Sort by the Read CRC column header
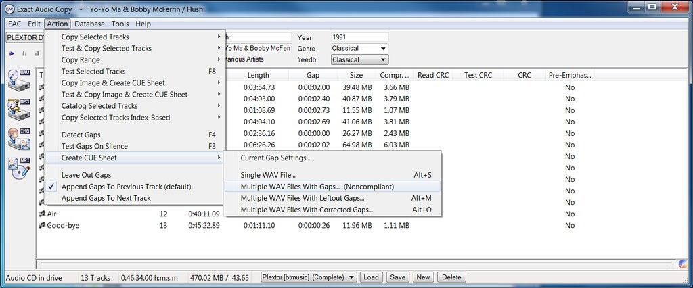 (433, 76)
